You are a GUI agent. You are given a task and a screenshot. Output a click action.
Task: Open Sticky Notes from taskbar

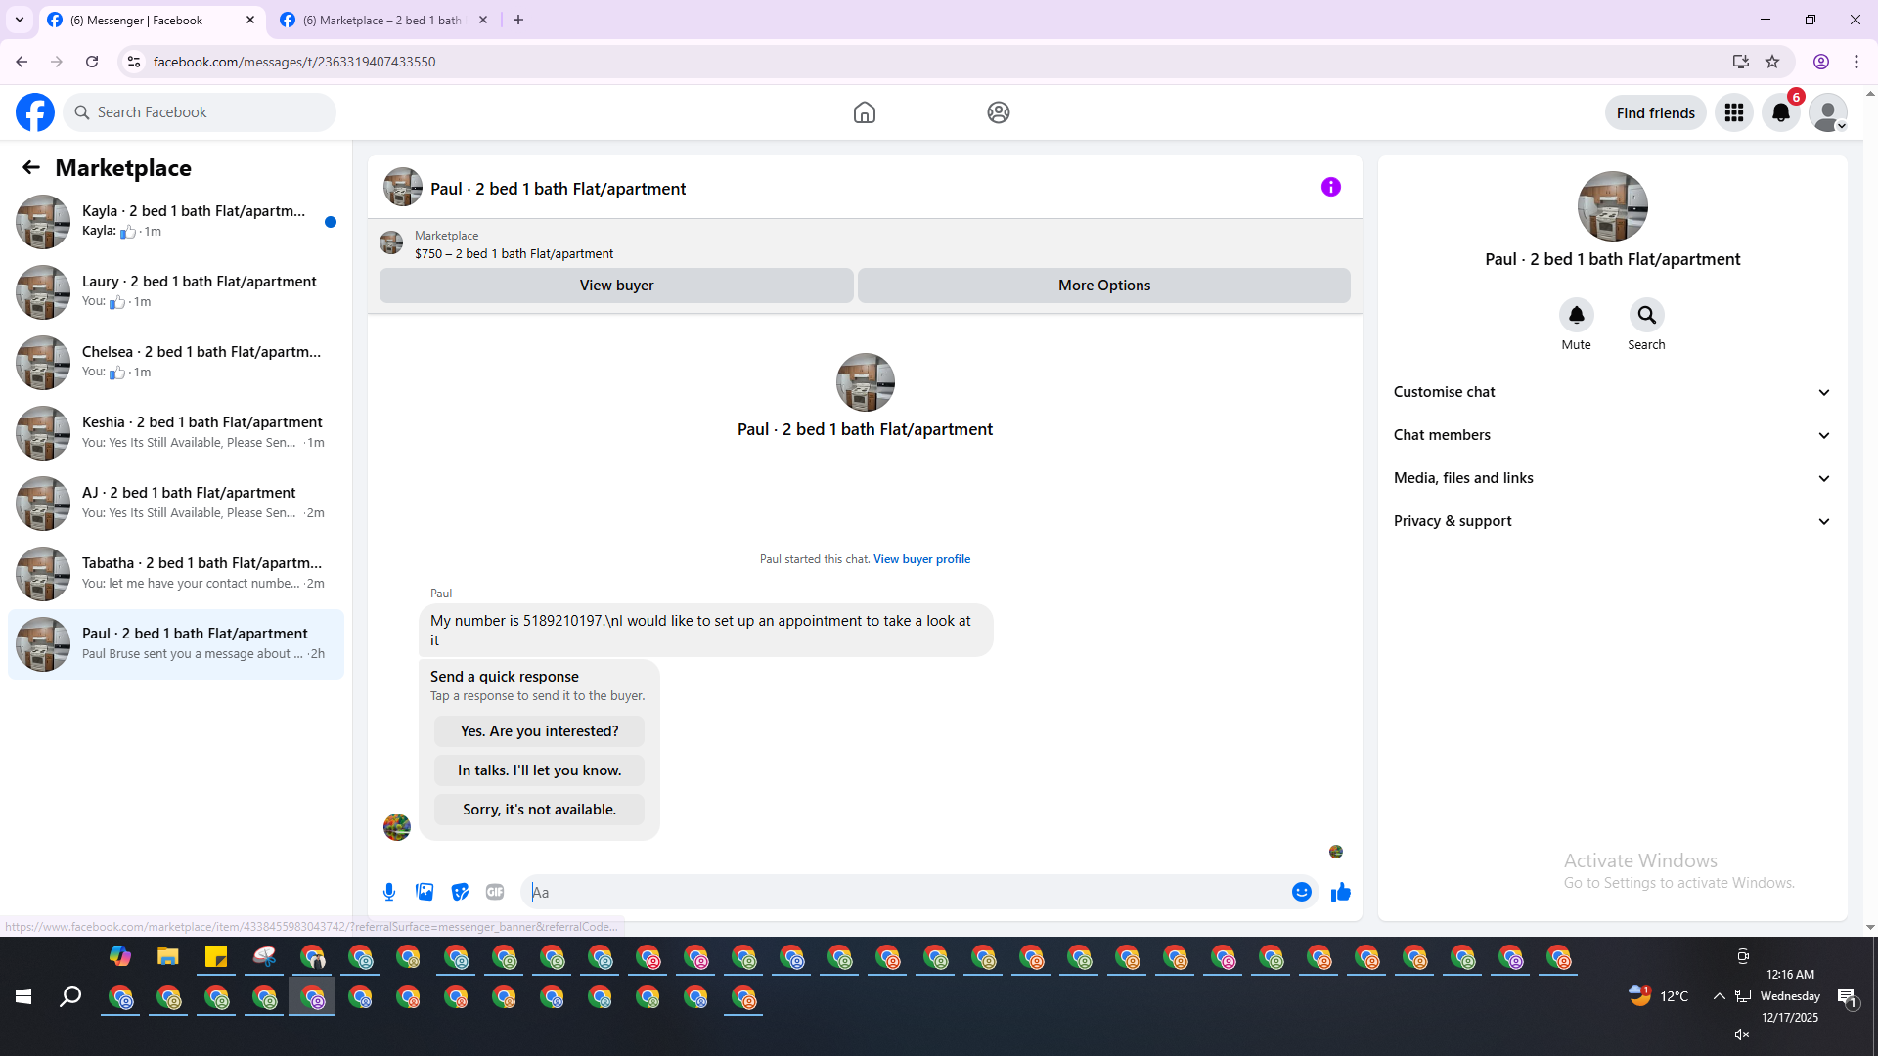coord(216,956)
